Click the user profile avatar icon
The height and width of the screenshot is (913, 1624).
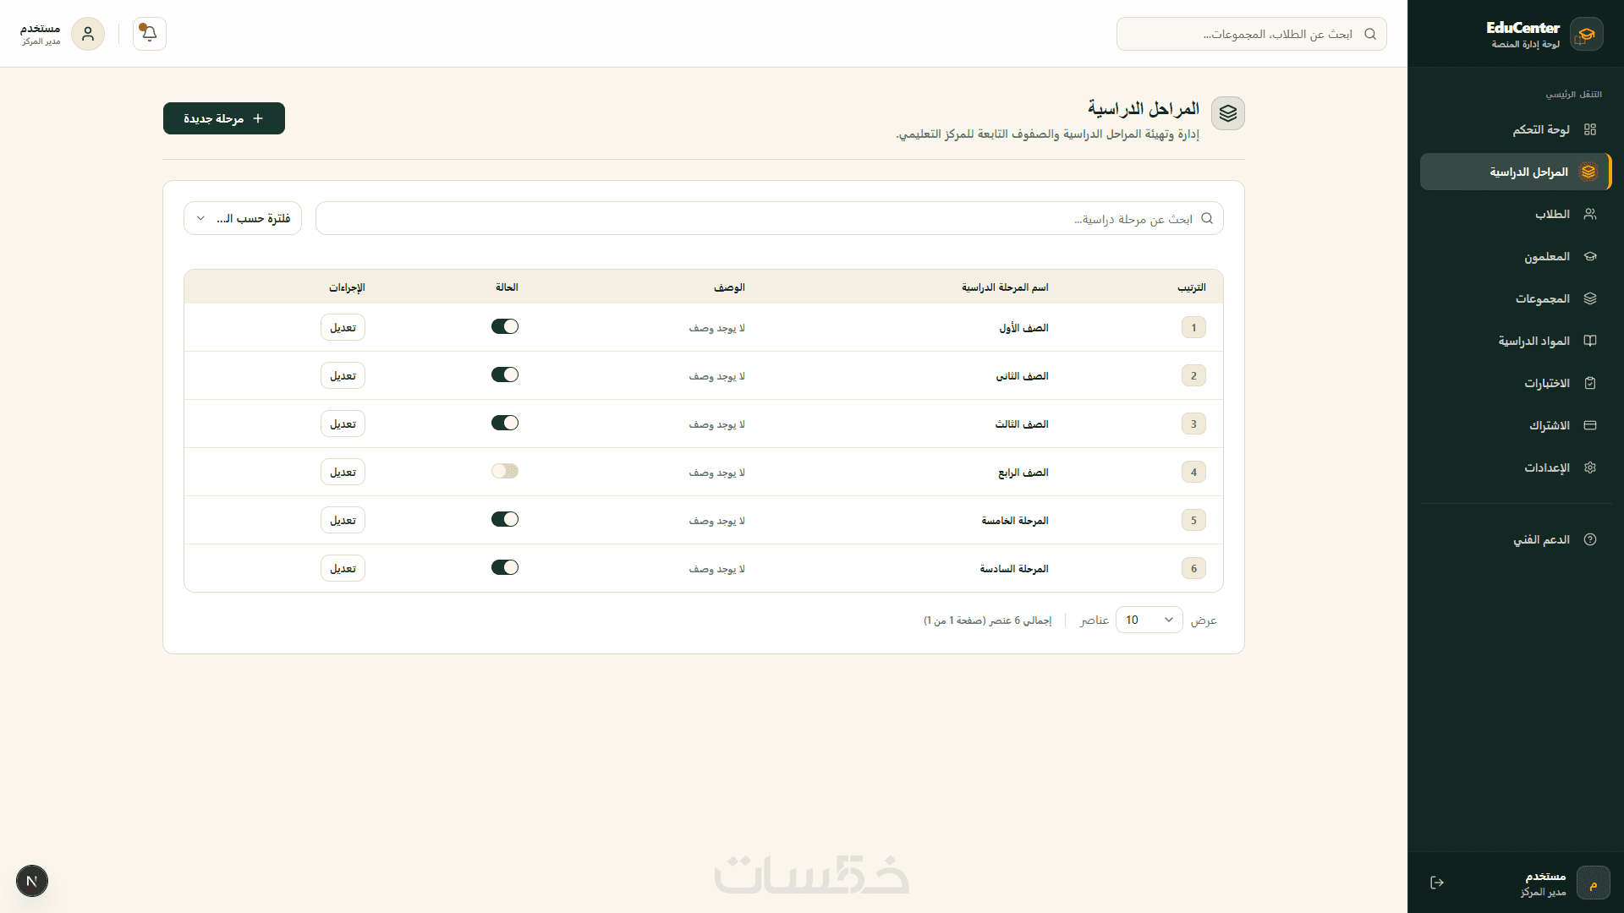click(x=88, y=34)
